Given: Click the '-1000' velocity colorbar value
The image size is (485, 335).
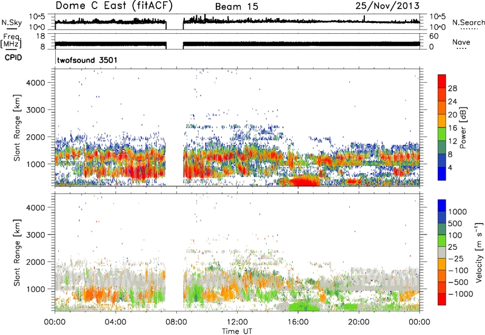Looking at the screenshot, I should pyautogui.click(x=460, y=294).
